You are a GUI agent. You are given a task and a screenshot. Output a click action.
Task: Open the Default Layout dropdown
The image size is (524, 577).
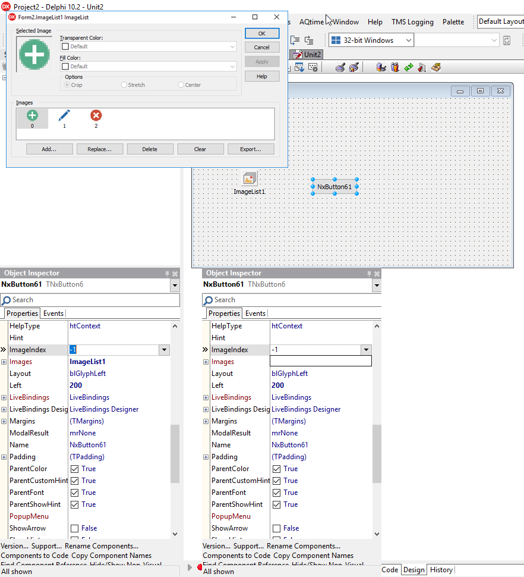point(500,21)
